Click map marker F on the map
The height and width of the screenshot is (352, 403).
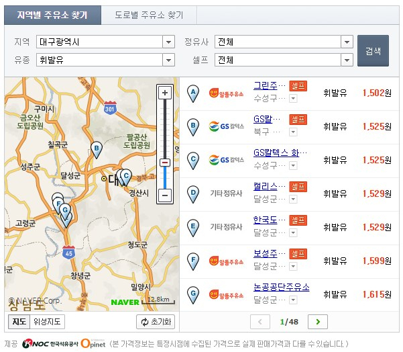[x=58, y=206]
